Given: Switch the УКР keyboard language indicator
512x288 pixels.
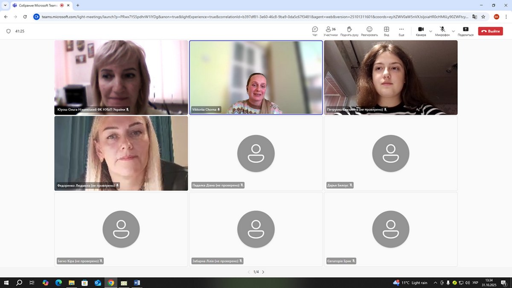Looking at the screenshot, I should point(475,283).
